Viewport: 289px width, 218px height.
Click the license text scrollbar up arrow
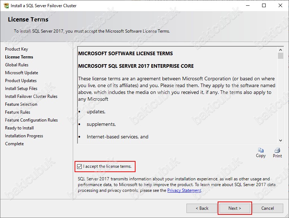click(280, 50)
